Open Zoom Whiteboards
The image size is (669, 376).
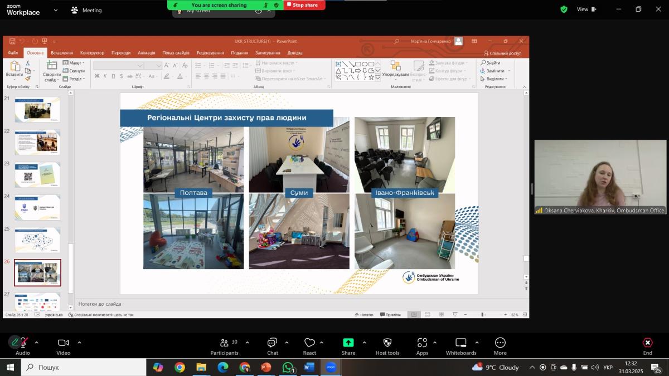point(461,345)
